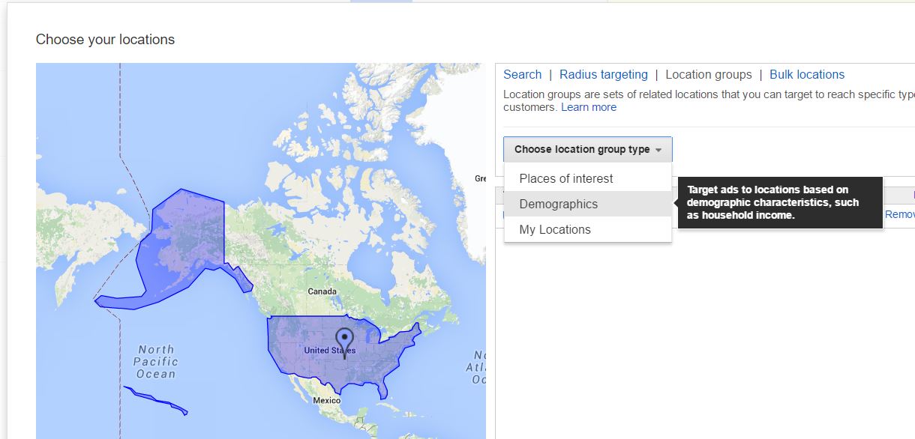Image resolution: width=915 pixels, height=439 pixels.
Task: Click the partially visible Remove link
Action: pyautogui.click(x=900, y=214)
